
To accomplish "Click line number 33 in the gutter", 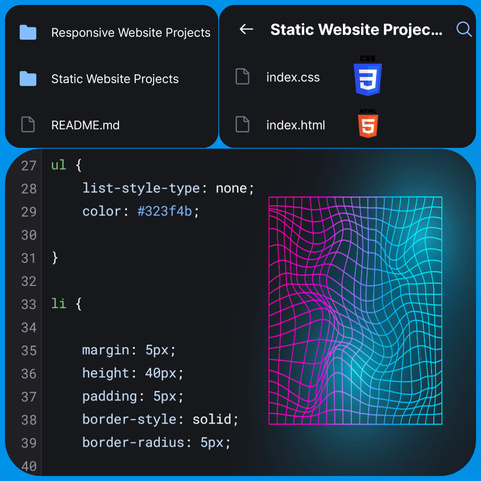I will tap(28, 304).
